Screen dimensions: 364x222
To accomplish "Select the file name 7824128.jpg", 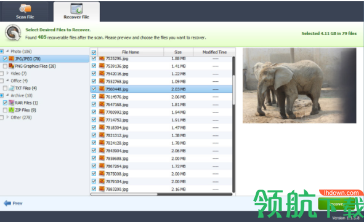I will (x=117, y=143).
